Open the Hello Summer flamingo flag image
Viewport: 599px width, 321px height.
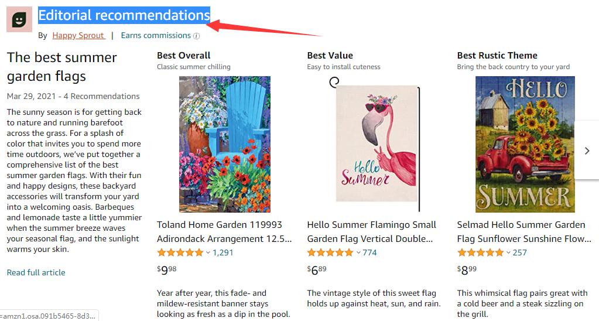click(x=374, y=144)
